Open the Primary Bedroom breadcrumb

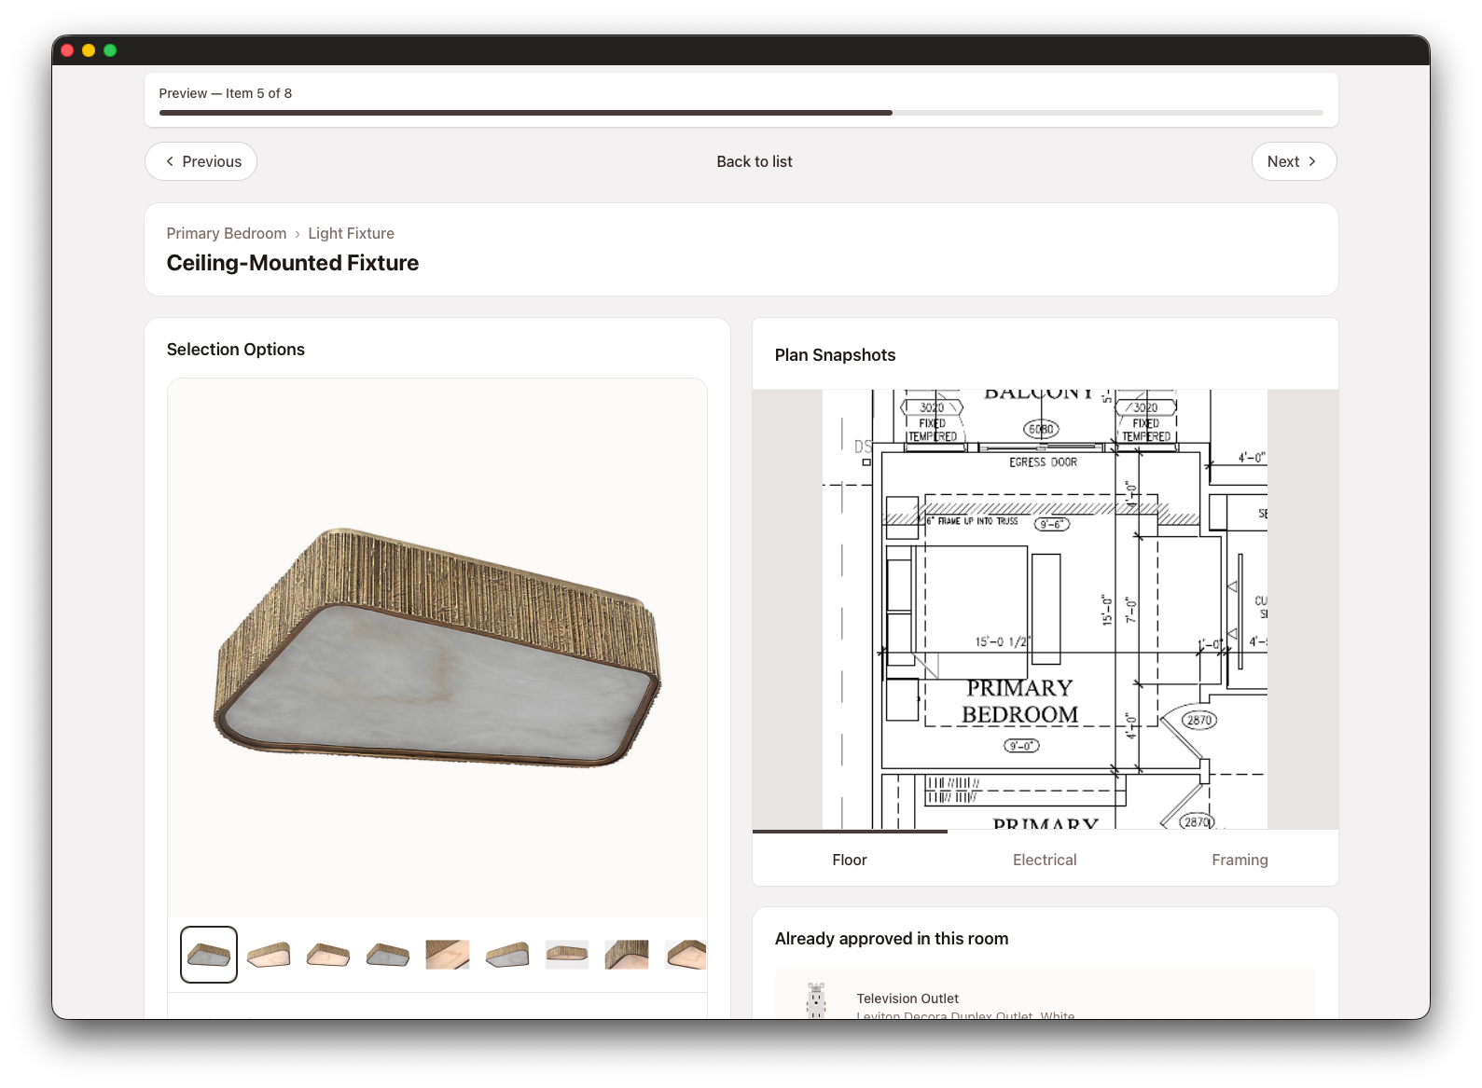(227, 233)
